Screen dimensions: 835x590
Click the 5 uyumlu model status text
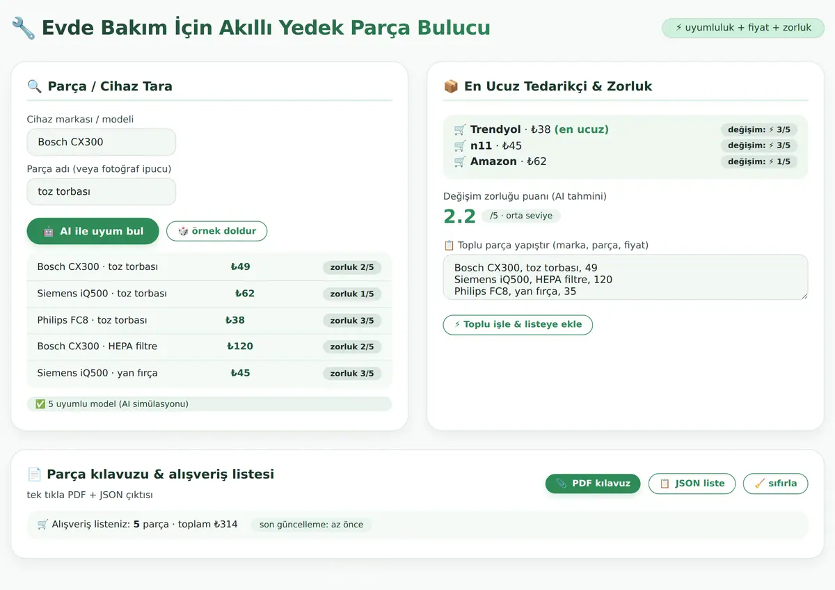pos(118,404)
